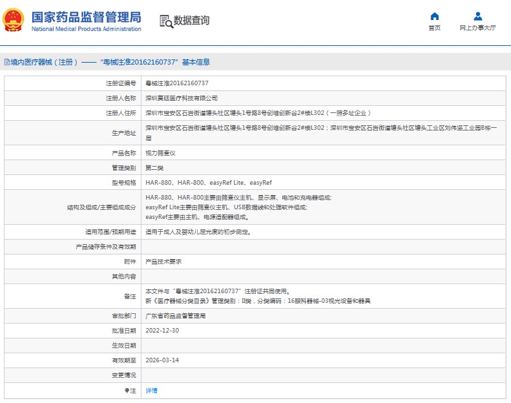Select registrant name 深圳莫廷医疗科技有限公司

pos(181,98)
